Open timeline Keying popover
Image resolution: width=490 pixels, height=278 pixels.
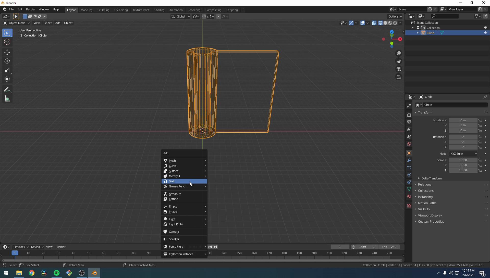tap(37, 247)
